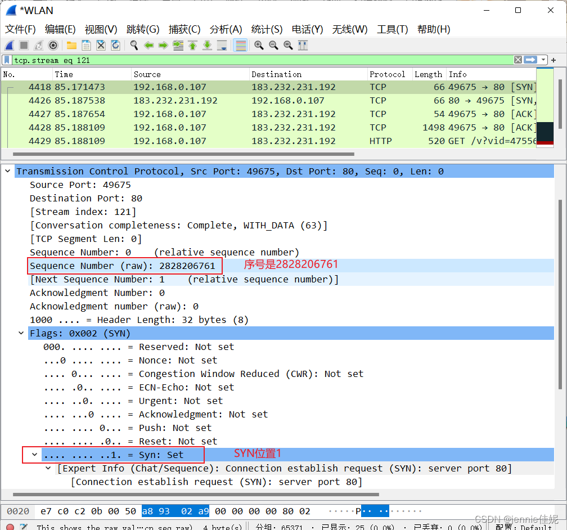Open the recent filters dropdown
The image size is (567, 530).
pos(543,60)
